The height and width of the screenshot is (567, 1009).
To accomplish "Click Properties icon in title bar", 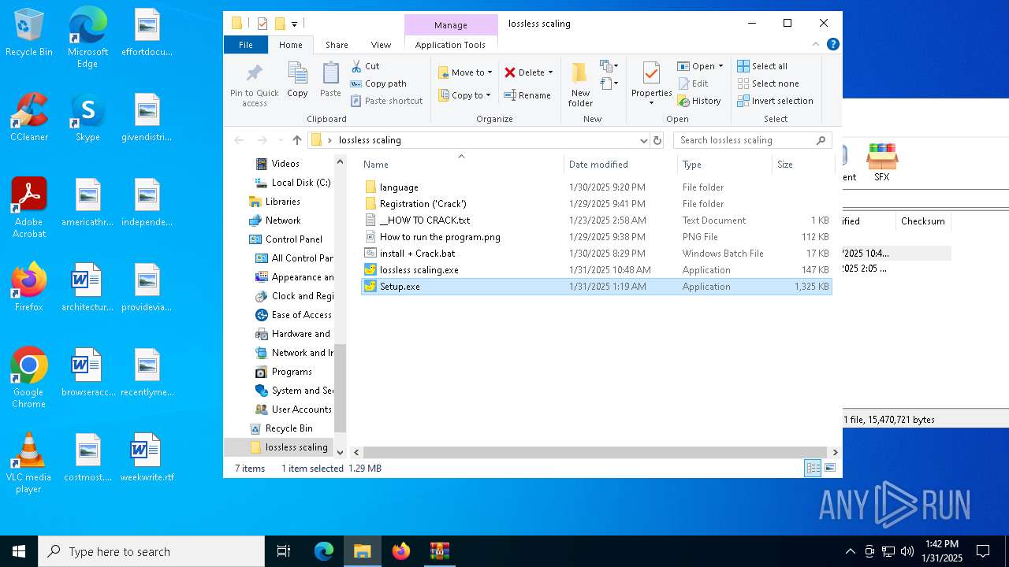I will [262, 24].
